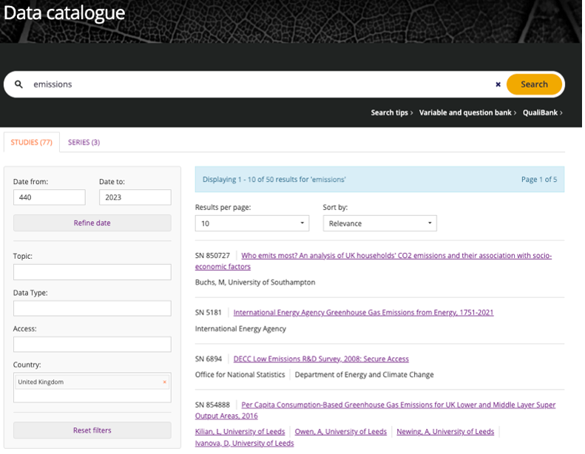Viewport: 585px width, 454px height.
Task: Go to the QualiBank link
Action: (542, 112)
